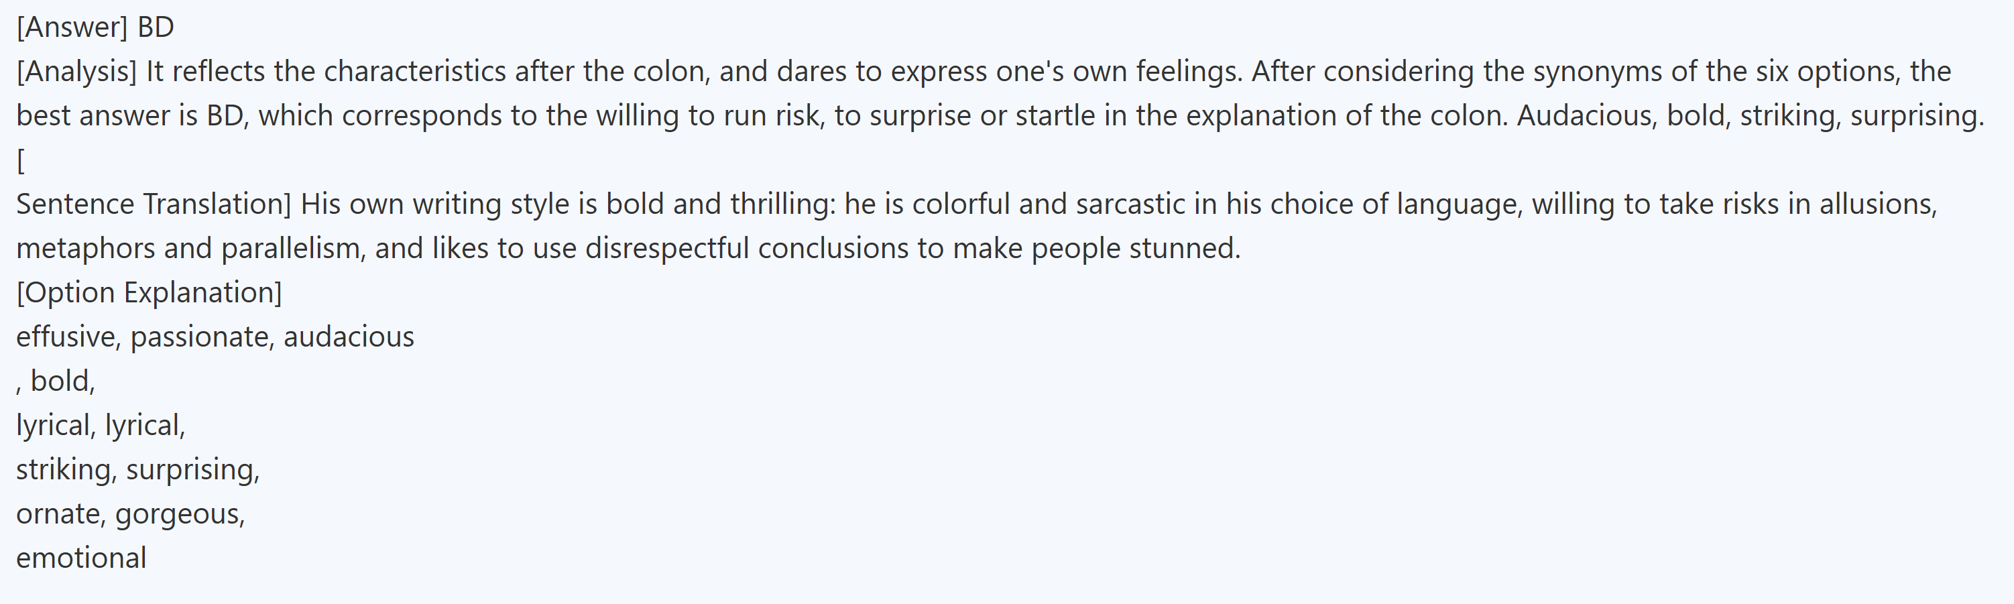Viewport: 2014px width, 604px height.
Task: Click the word "ornate" in the options
Action: coord(60,514)
